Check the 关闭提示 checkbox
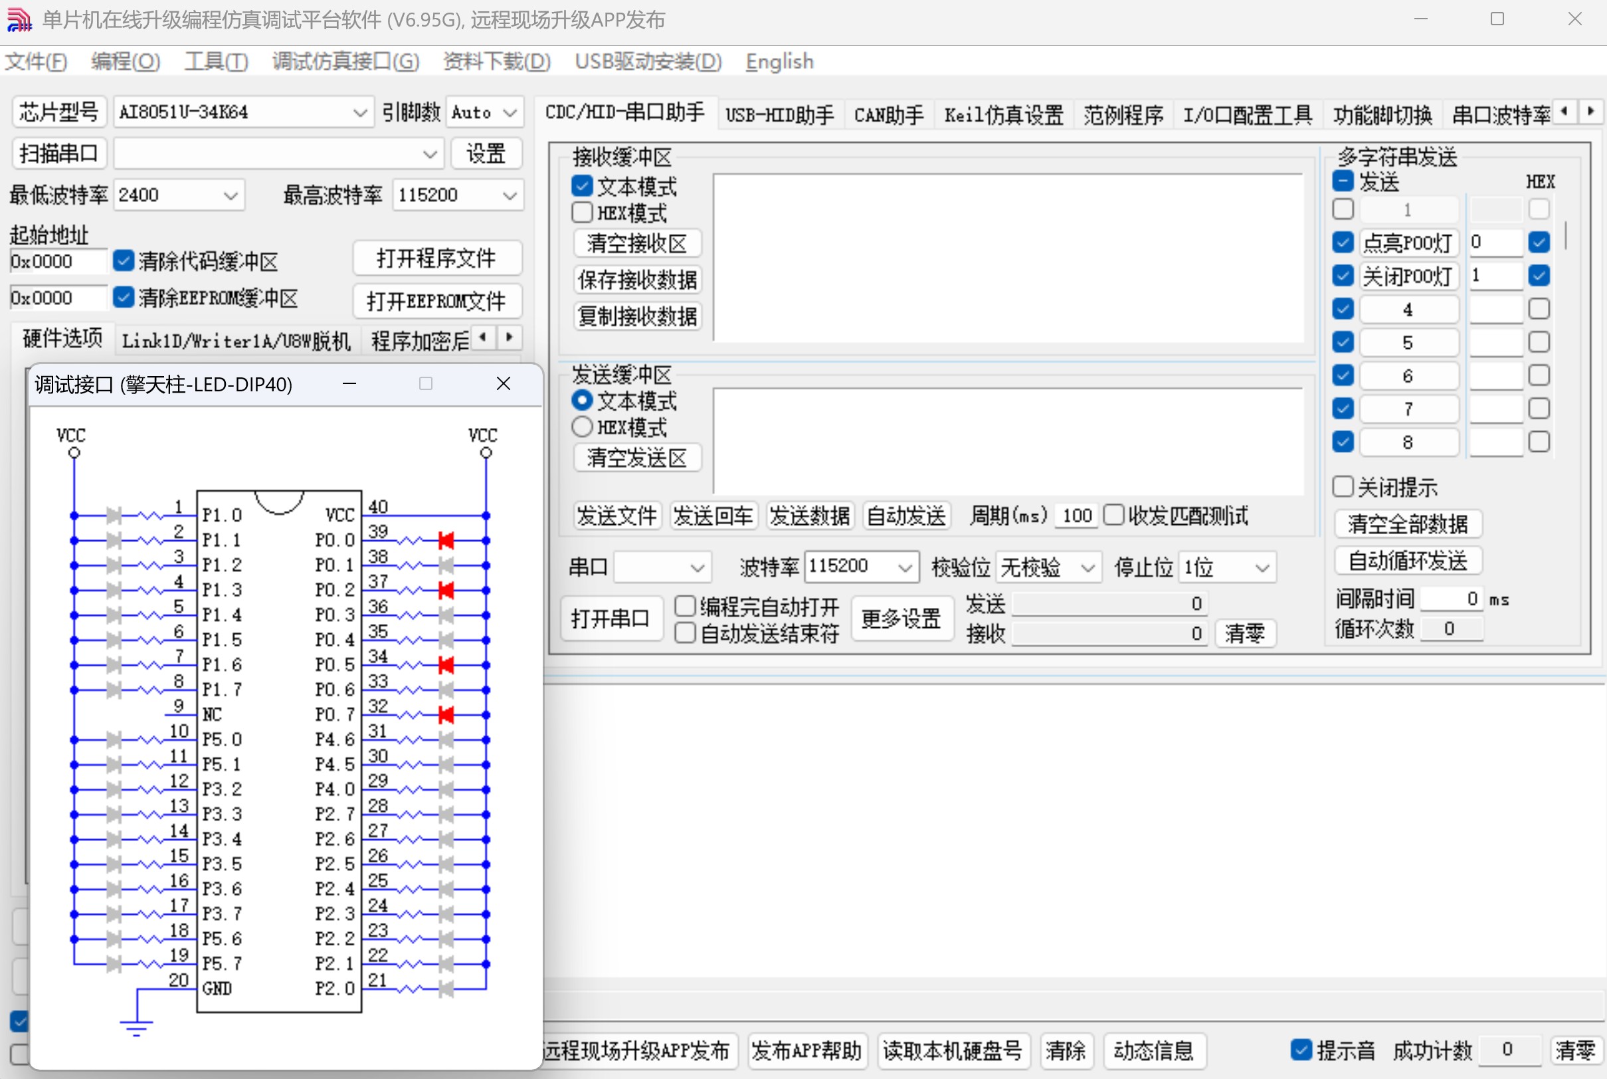 [1343, 486]
